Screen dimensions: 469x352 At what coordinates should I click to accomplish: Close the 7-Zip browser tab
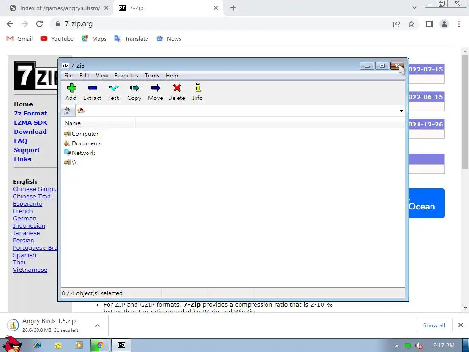coord(216,8)
